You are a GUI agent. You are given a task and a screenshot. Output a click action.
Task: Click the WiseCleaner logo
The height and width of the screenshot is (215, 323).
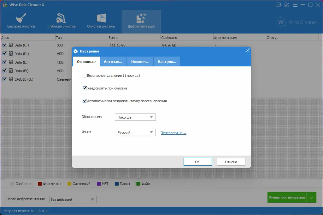pyautogui.click(x=297, y=22)
